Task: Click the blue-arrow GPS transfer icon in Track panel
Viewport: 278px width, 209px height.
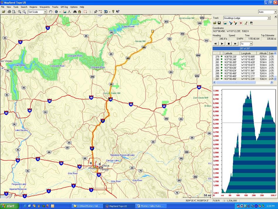Action: tap(231, 23)
